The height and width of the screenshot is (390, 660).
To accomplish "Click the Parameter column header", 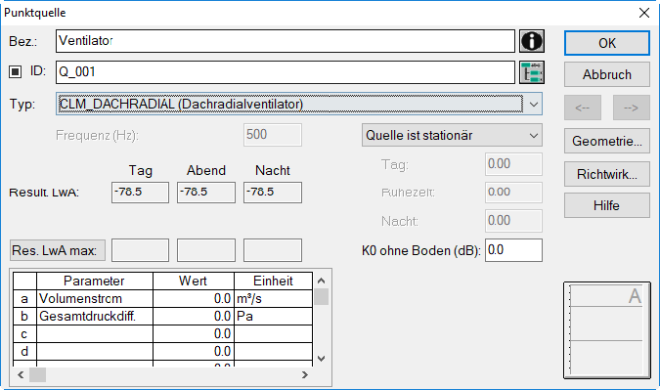I will 95,281.
